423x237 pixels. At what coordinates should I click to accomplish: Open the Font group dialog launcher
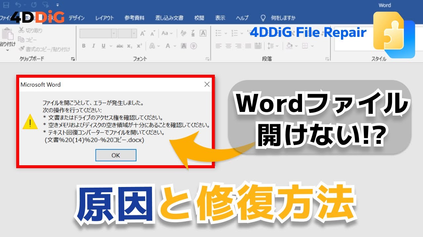(208, 59)
